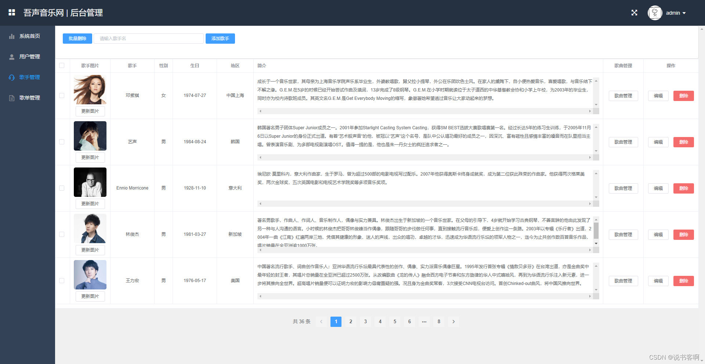Click 批量删除 button
Image resolution: width=705 pixels, height=364 pixels.
(77, 39)
